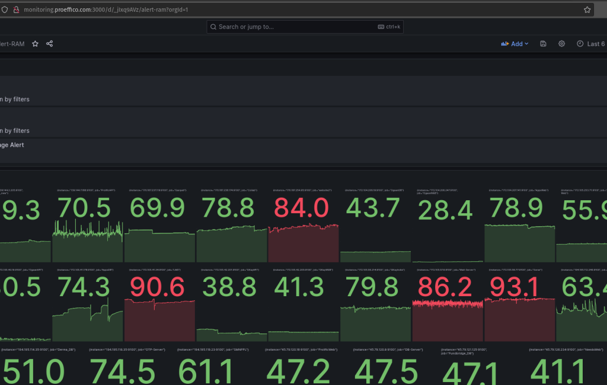Bookmark this page with the browser star
Image resolution: width=607 pixels, height=385 pixels.
coord(587,10)
